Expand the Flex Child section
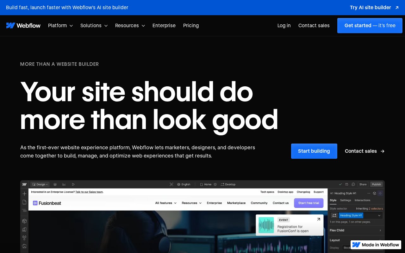Image resolution: width=405 pixels, height=253 pixels. click(356, 230)
